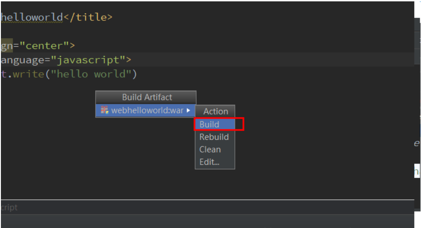Viewport: 421px width, 228px height.
Task: Click the highlighted gn attribute fragment
Action: click(x=7, y=46)
